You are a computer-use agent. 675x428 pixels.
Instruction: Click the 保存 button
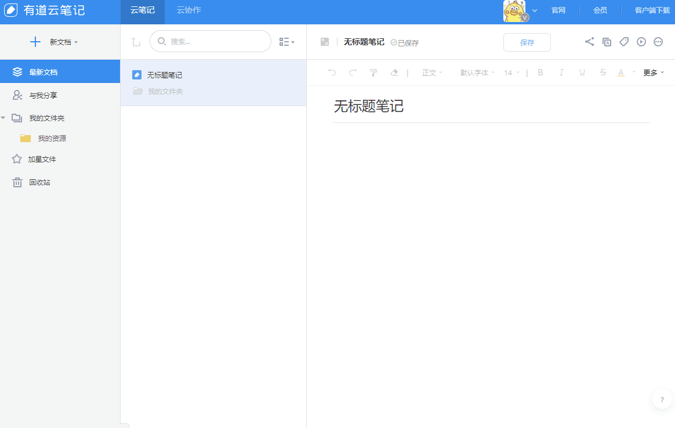(x=527, y=42)
